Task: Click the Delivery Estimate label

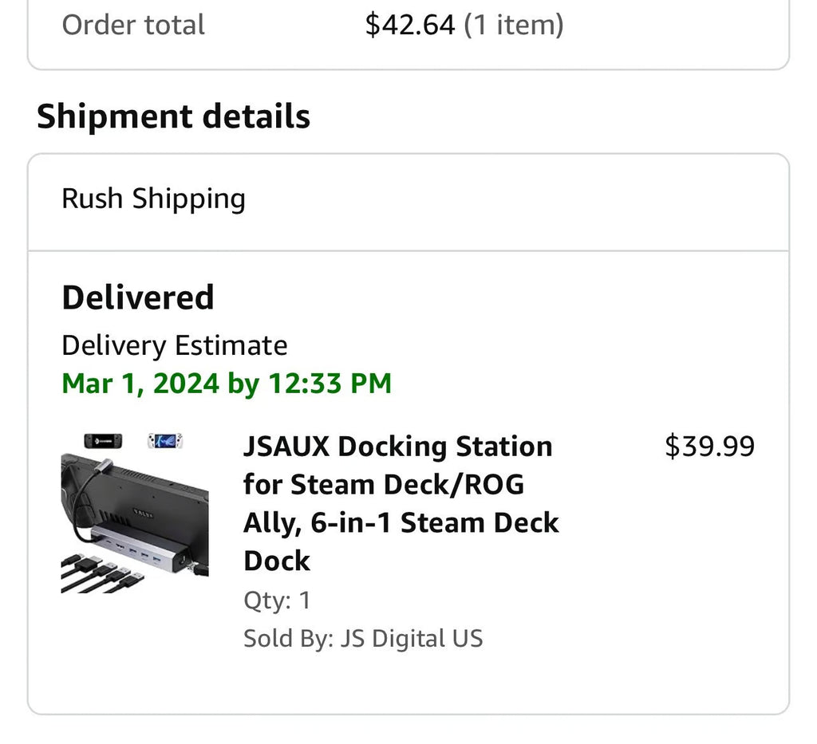Action: [x=175, y=345]
